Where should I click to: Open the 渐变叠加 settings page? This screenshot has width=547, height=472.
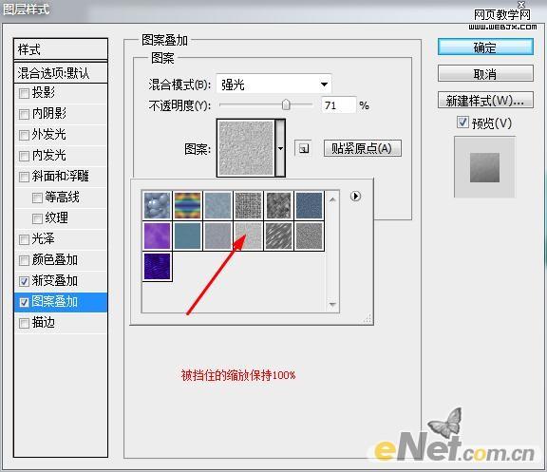pos(55,280)
